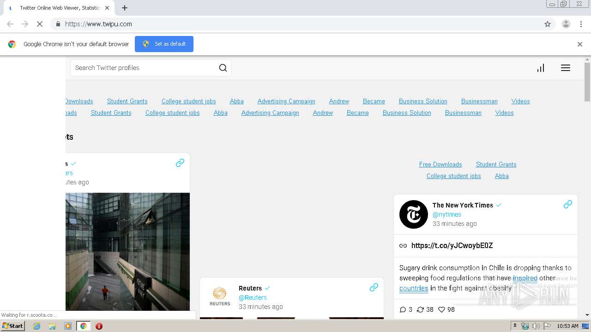This screenshot has width=591, height=332.
Task: Open Business Solution link in top row
Action: 423,101
